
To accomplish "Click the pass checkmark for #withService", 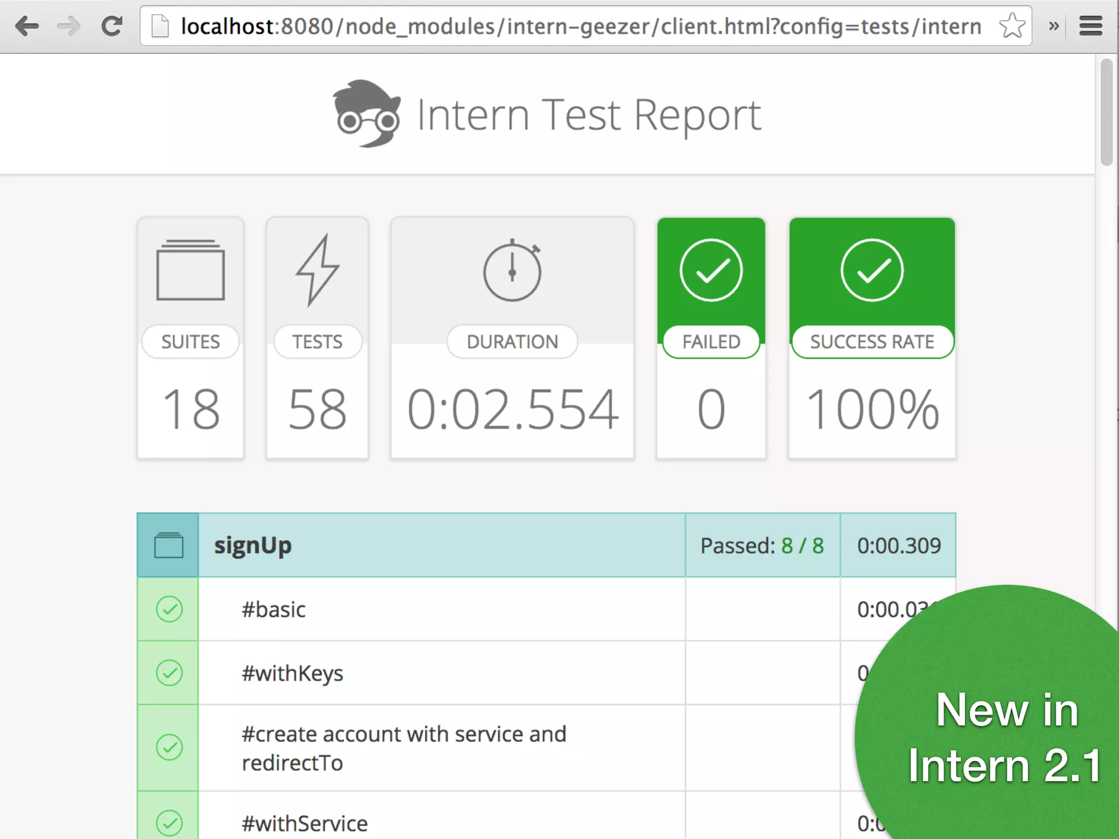I will (169, 823).
